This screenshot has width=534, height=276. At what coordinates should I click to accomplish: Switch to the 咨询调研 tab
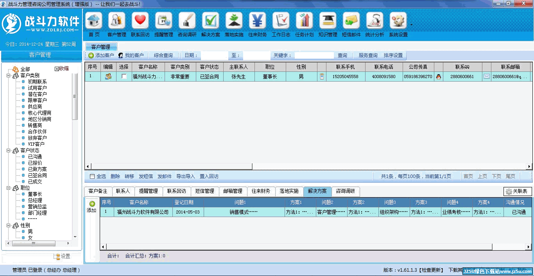point(345,191)
